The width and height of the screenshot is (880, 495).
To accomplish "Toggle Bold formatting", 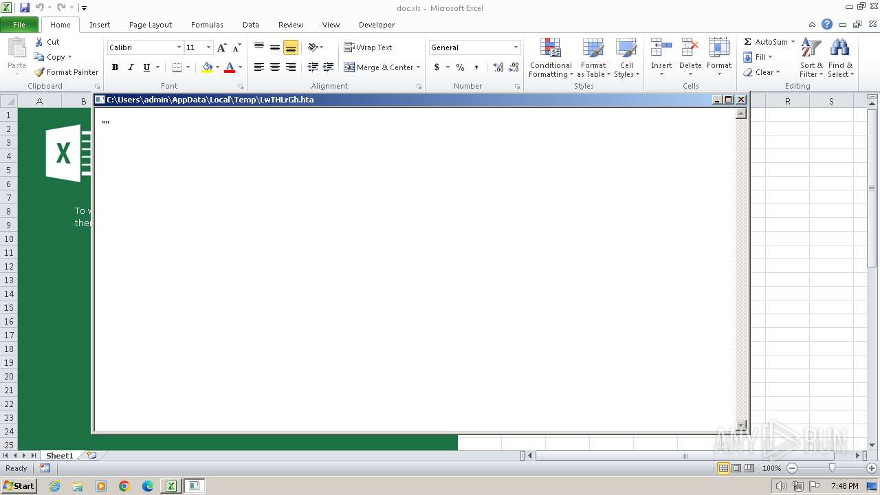I will pos(115,67).
